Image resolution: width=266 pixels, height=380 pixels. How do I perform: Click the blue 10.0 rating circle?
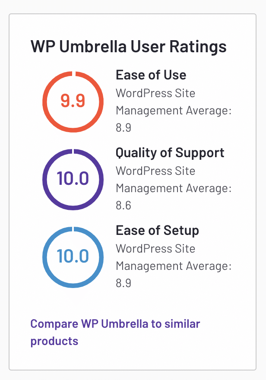73,257
